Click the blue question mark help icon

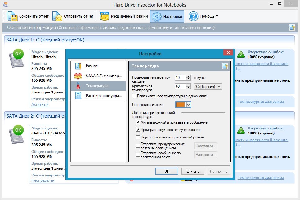pos(193,16)
